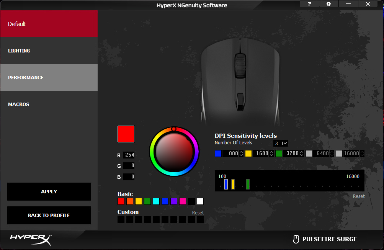
Task: Click the green DPI slider marker
Action: tap(248, 184)
